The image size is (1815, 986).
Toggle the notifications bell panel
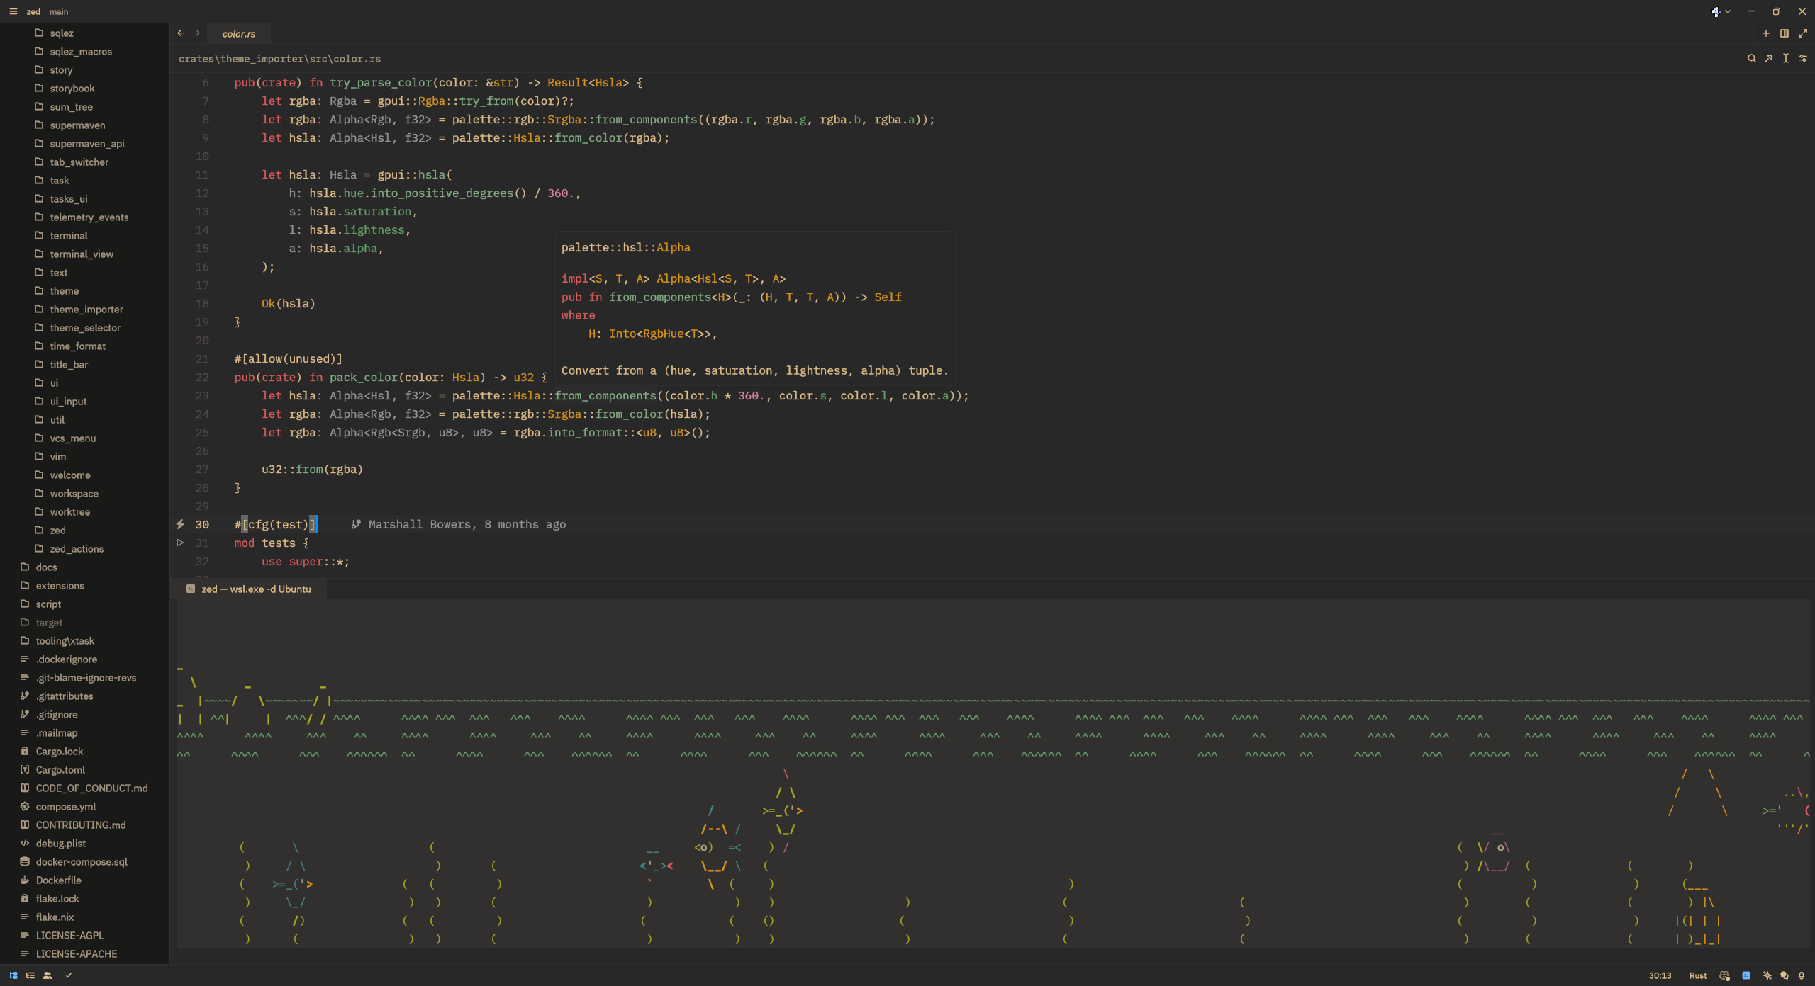point(1802,975)
